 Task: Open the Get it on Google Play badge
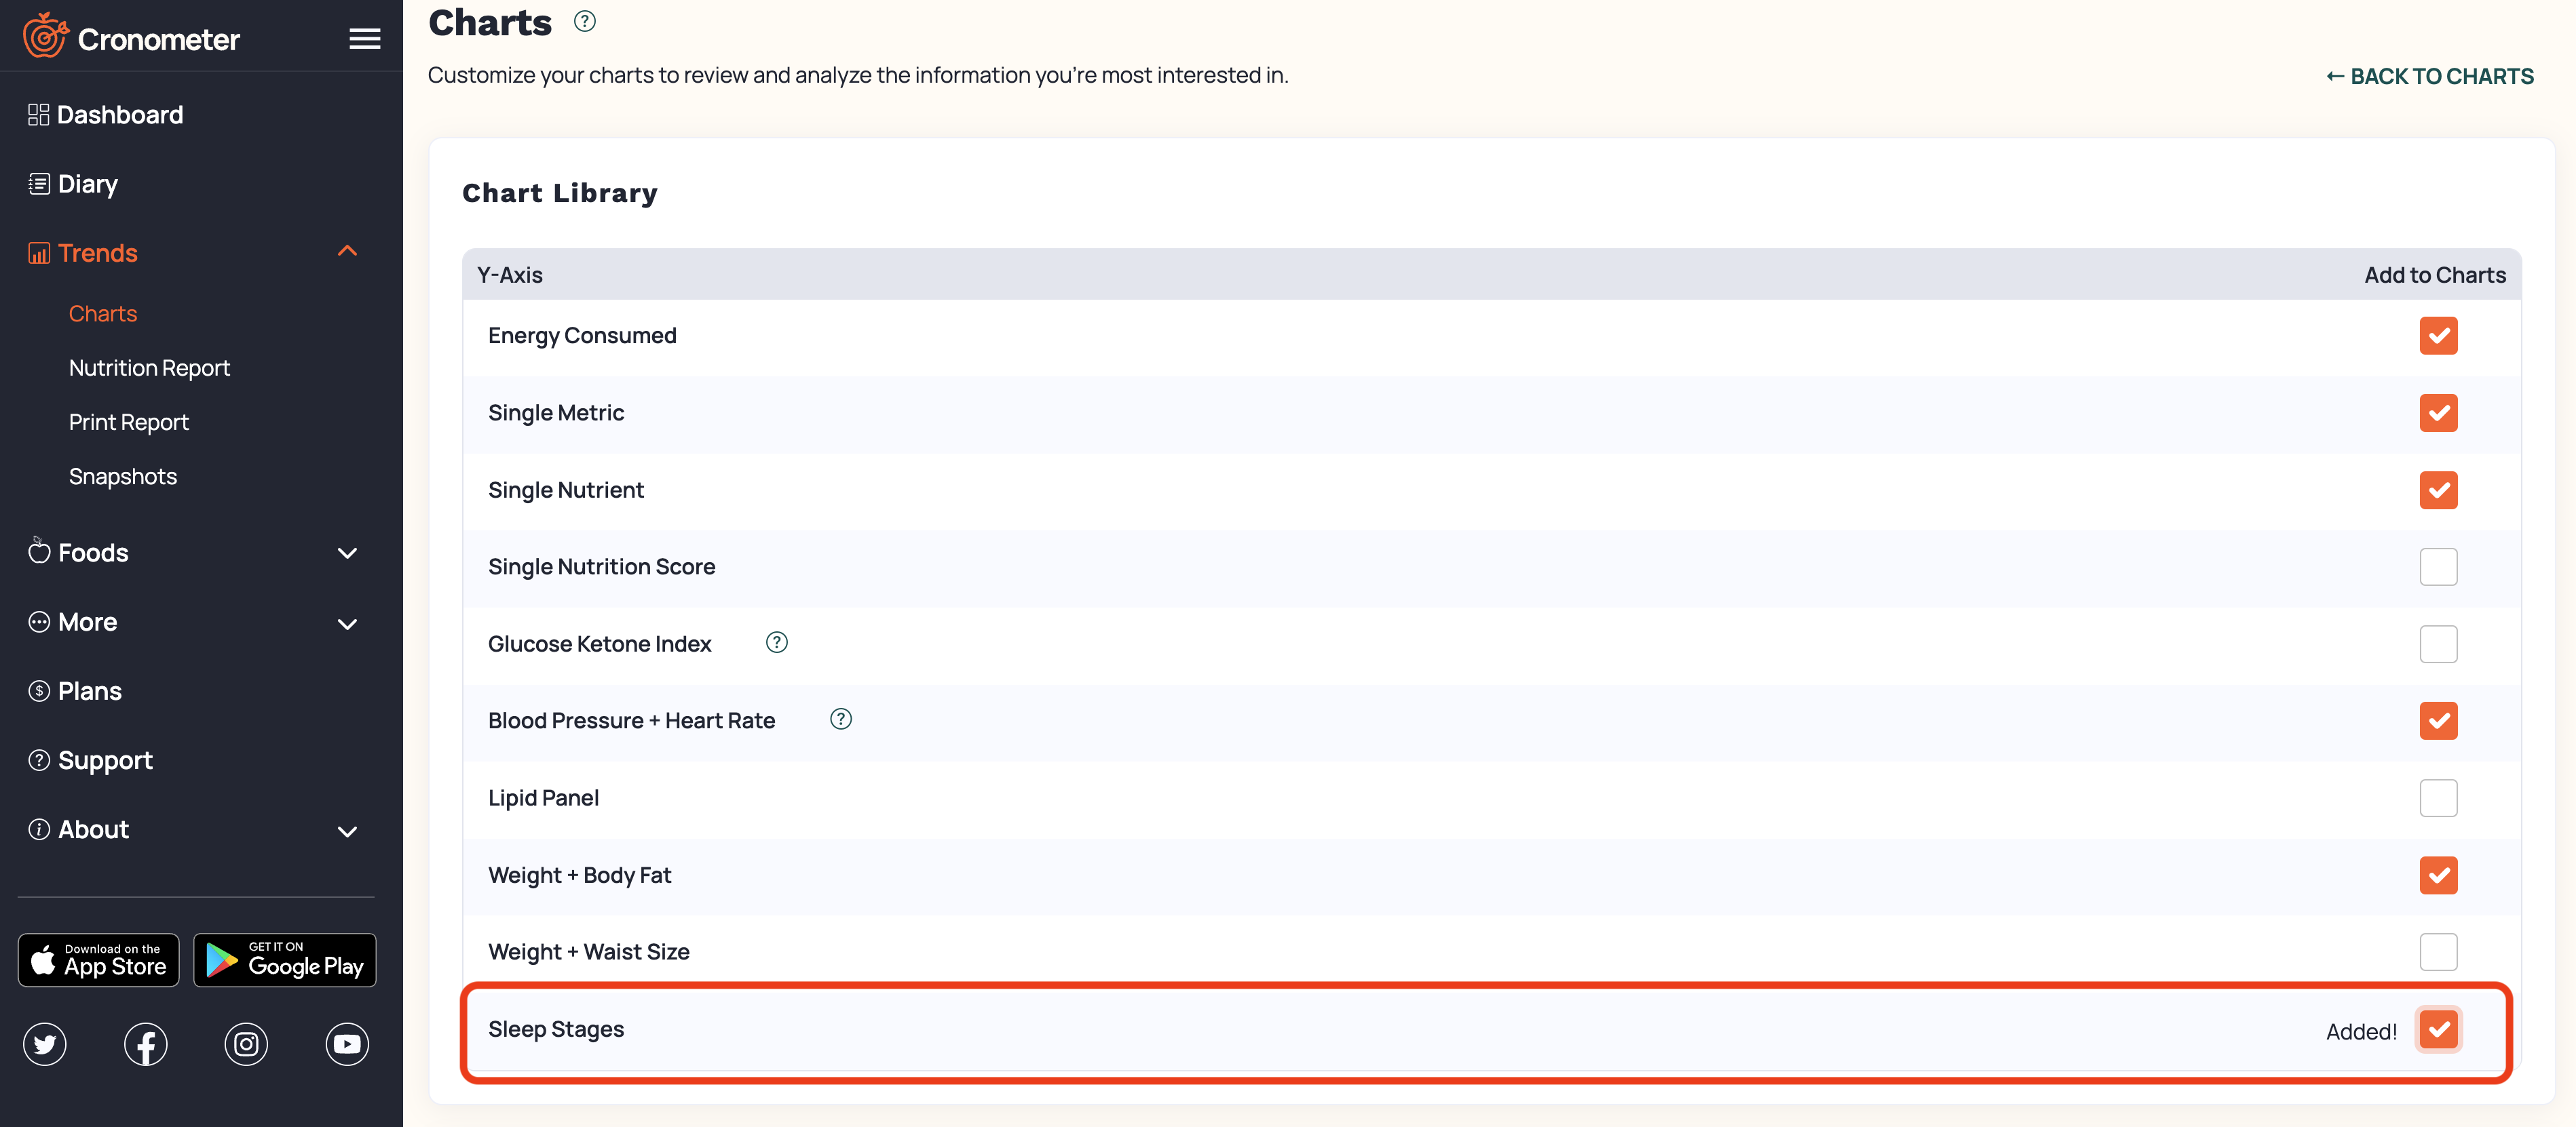pyautogui.click(x=285, y=960)
